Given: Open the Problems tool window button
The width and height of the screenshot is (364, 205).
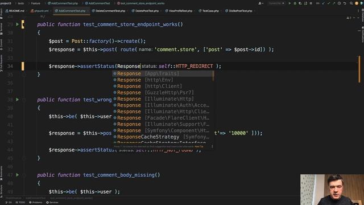Looking at the screenshot, I should click(35, 203).
